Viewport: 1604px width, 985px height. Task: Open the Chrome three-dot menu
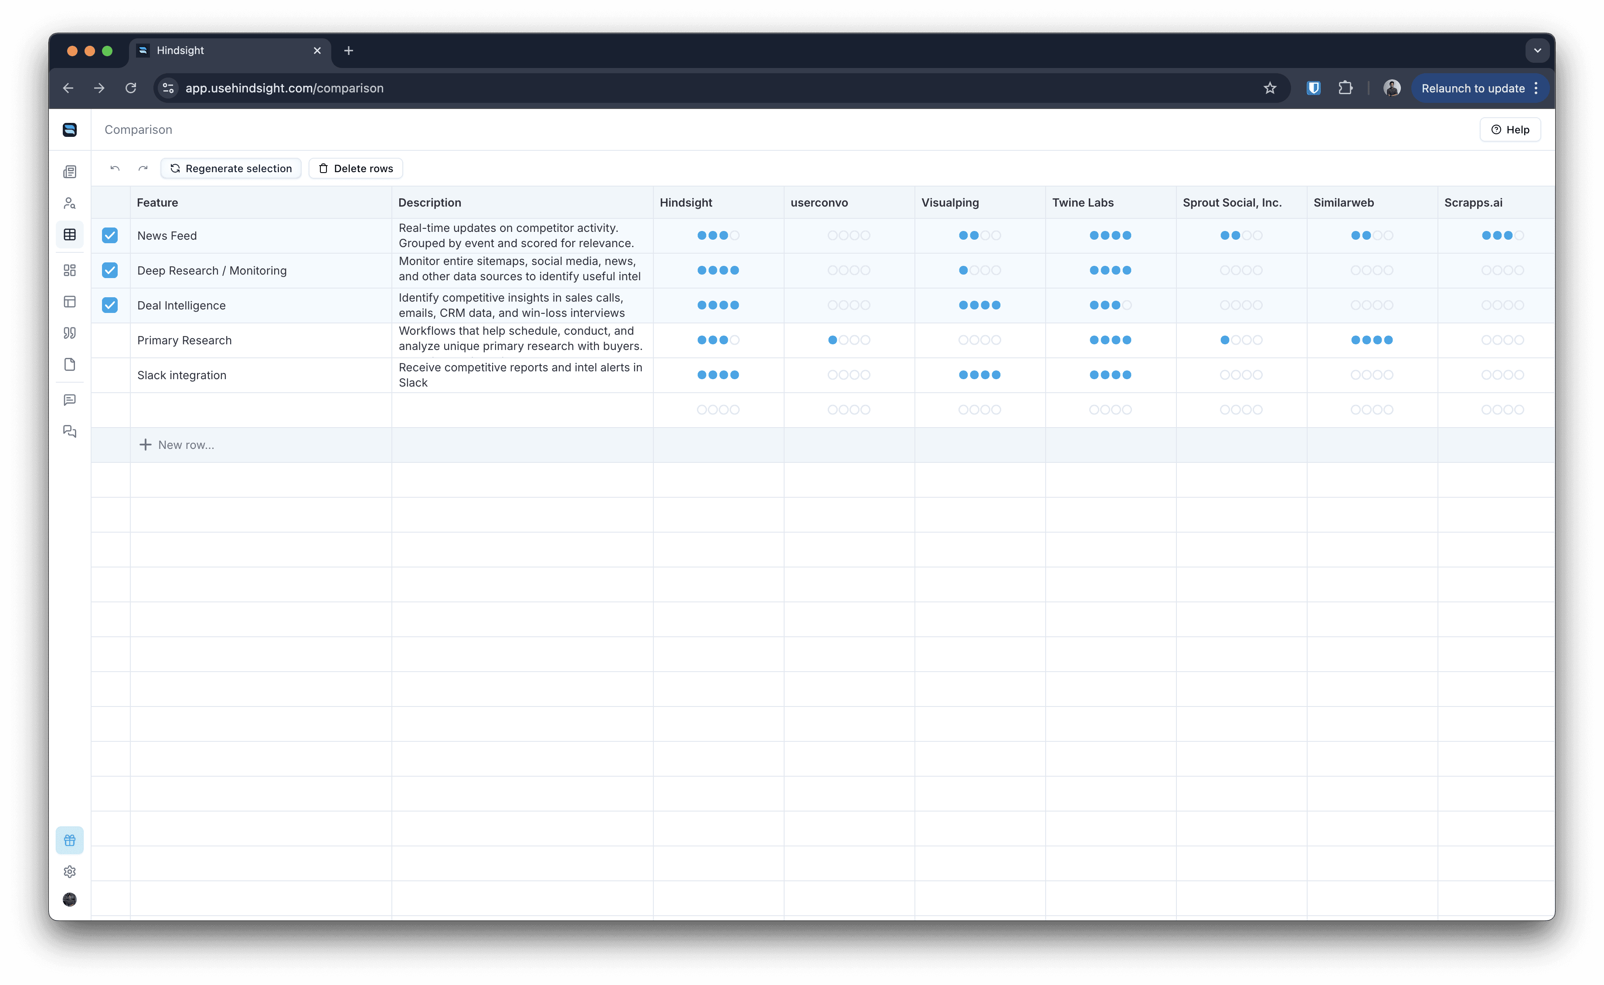(1536, 88)
